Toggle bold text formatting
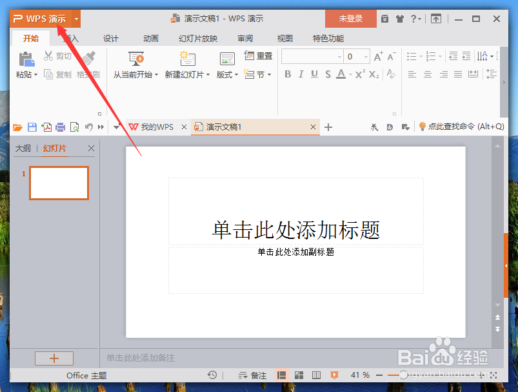 (287, 75)
